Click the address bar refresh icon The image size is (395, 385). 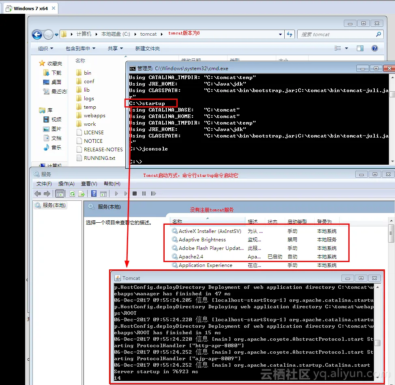tap(289, 34)
